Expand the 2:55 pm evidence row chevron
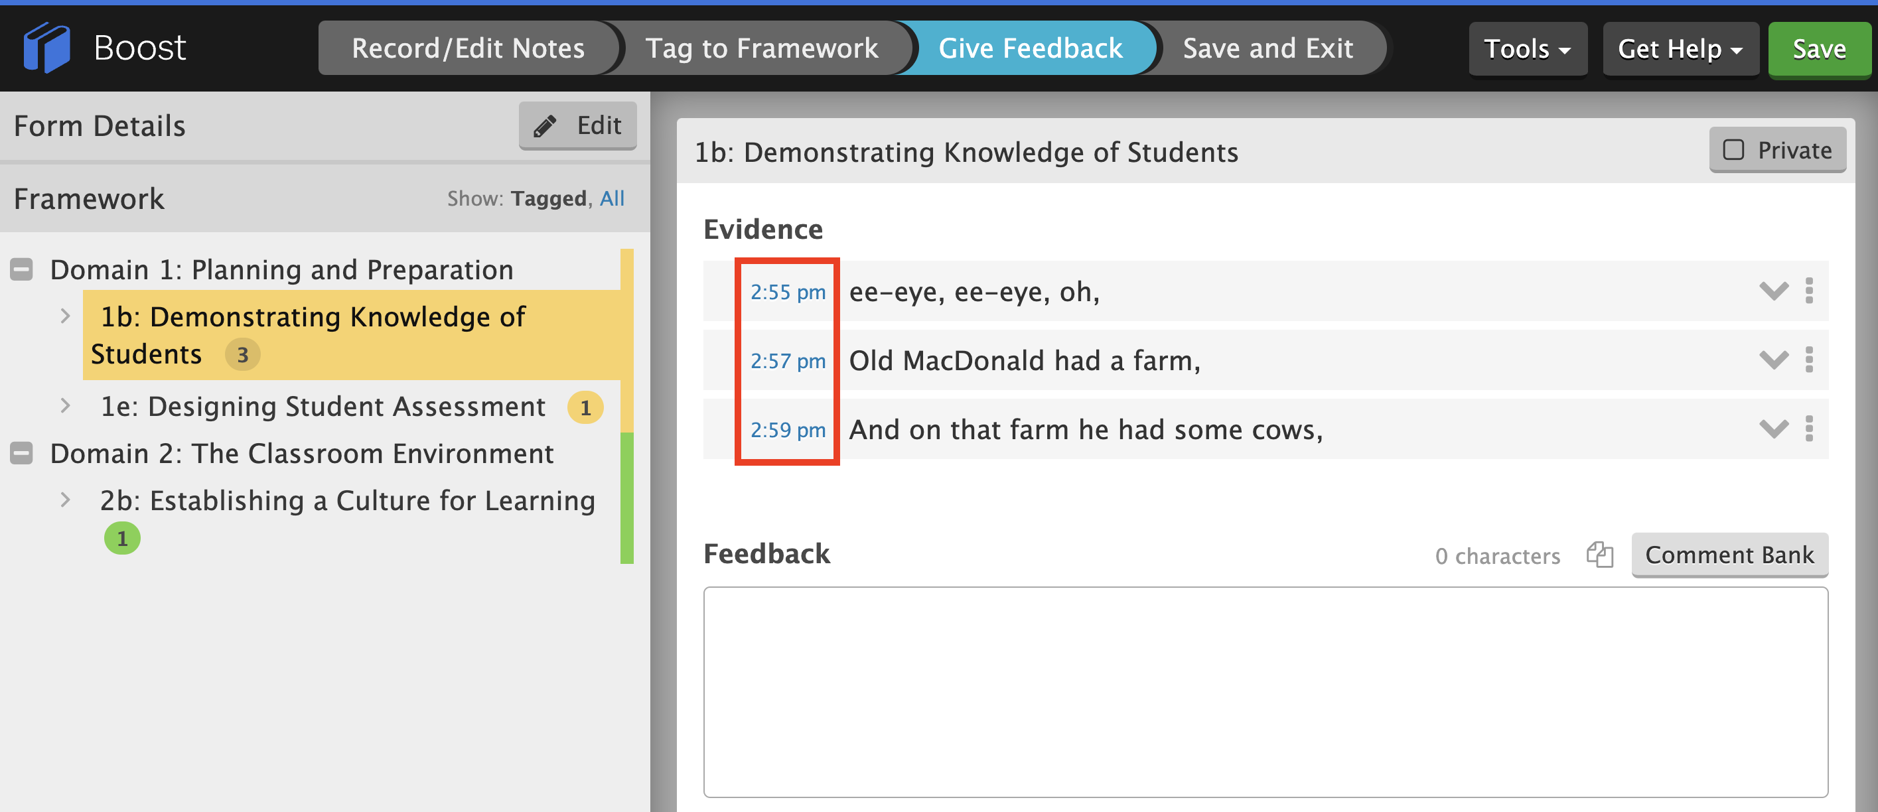Screen dimensions: 1878x812 coord(1773,291)
